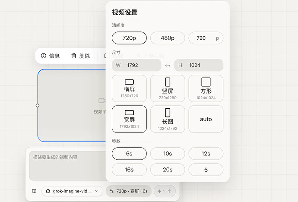The image size is (298, 202).
Task: Open the book icon beside model selector
Action: click(34, 191)
